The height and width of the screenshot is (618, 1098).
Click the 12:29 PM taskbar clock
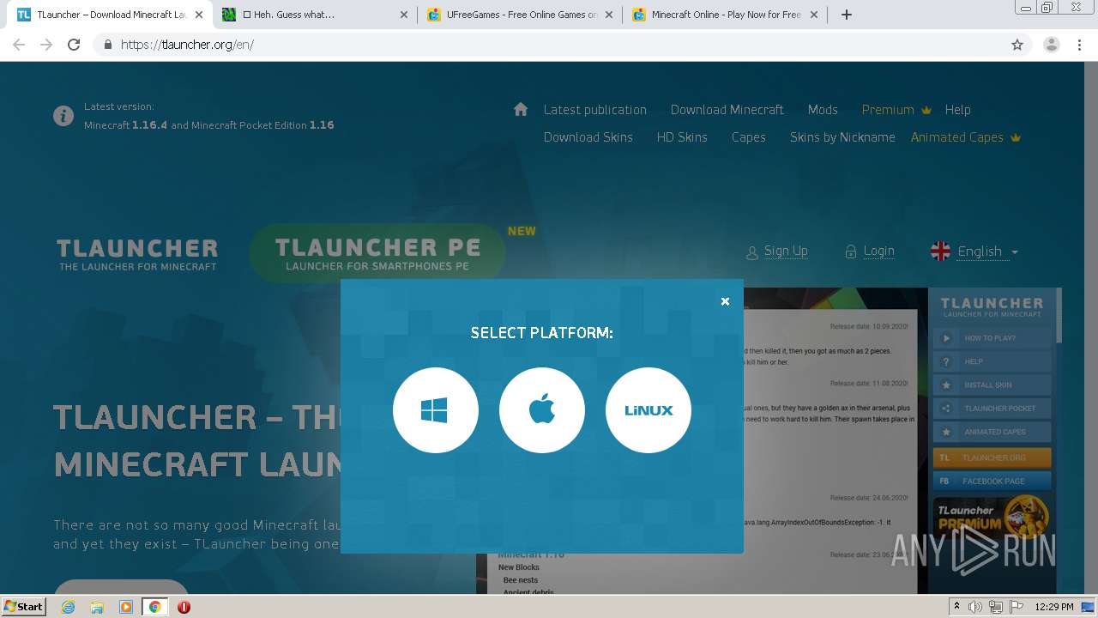tap(1054, 607)
